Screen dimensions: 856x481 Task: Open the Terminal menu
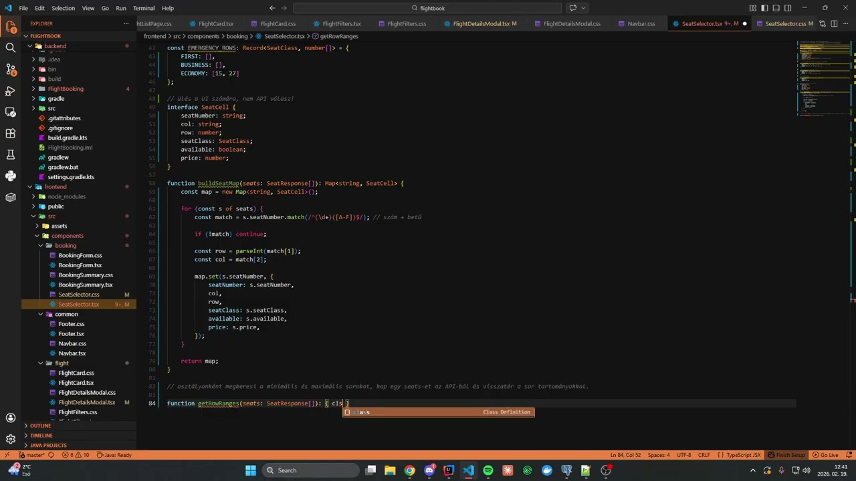coord(144,8)
